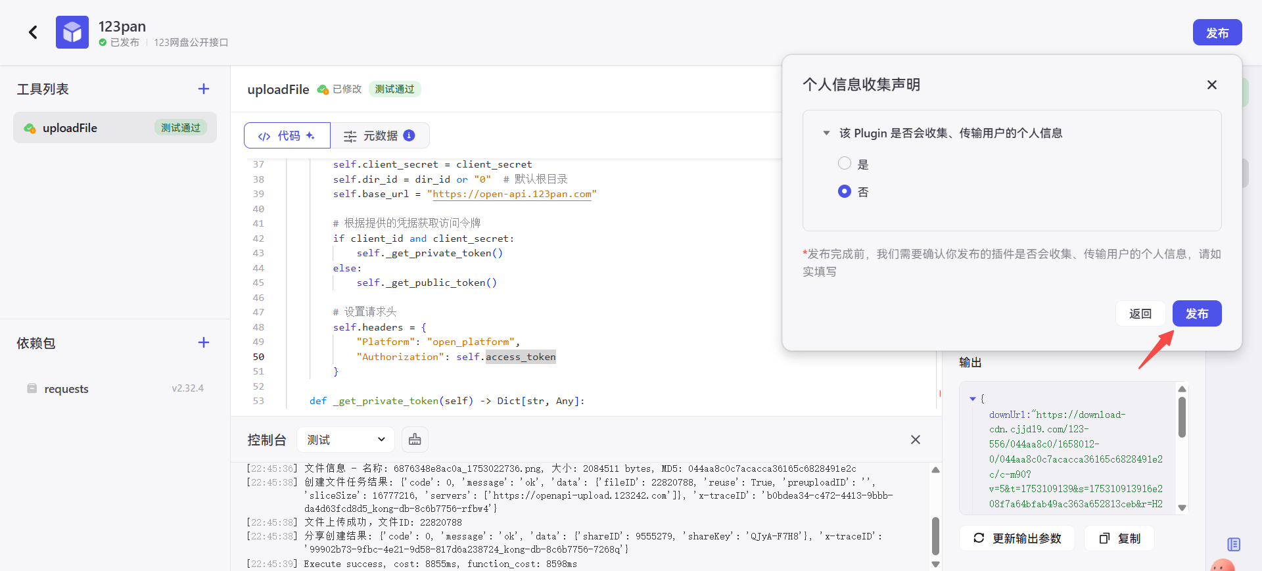1262x571 pixels.
Task: Go back using the left arrow
Action: point(33,32)
